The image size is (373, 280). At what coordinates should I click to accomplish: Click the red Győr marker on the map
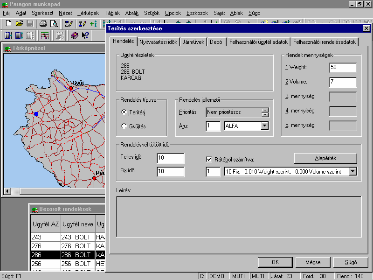coord(71,88)
